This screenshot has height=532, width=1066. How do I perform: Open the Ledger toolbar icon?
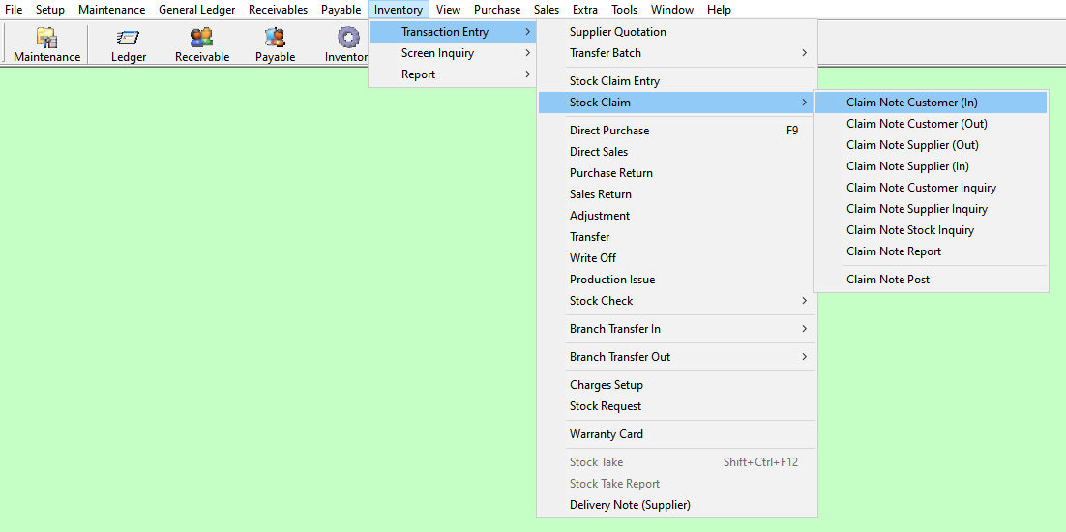point(129,44)
